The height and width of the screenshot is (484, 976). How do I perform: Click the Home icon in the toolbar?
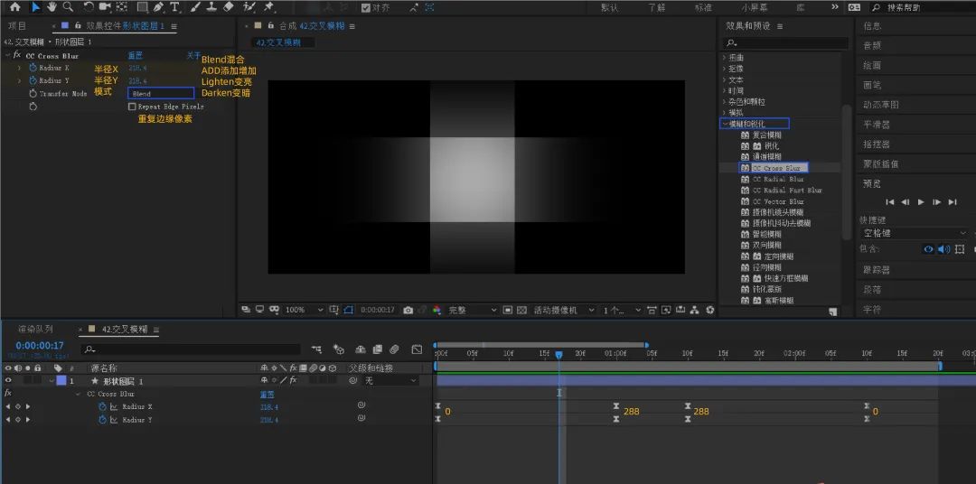14,7
